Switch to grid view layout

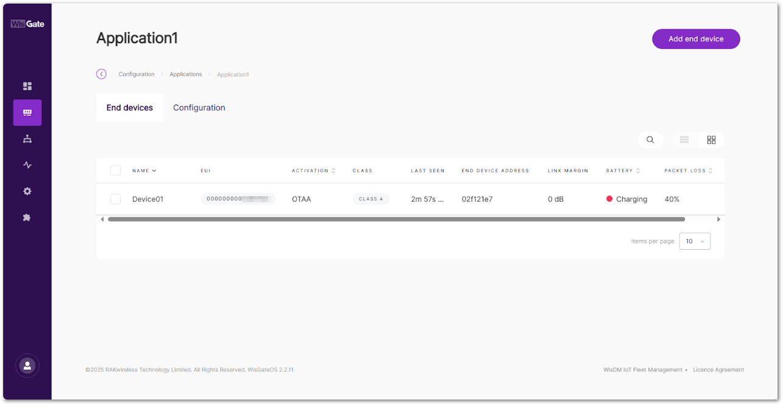pos(711,140)
